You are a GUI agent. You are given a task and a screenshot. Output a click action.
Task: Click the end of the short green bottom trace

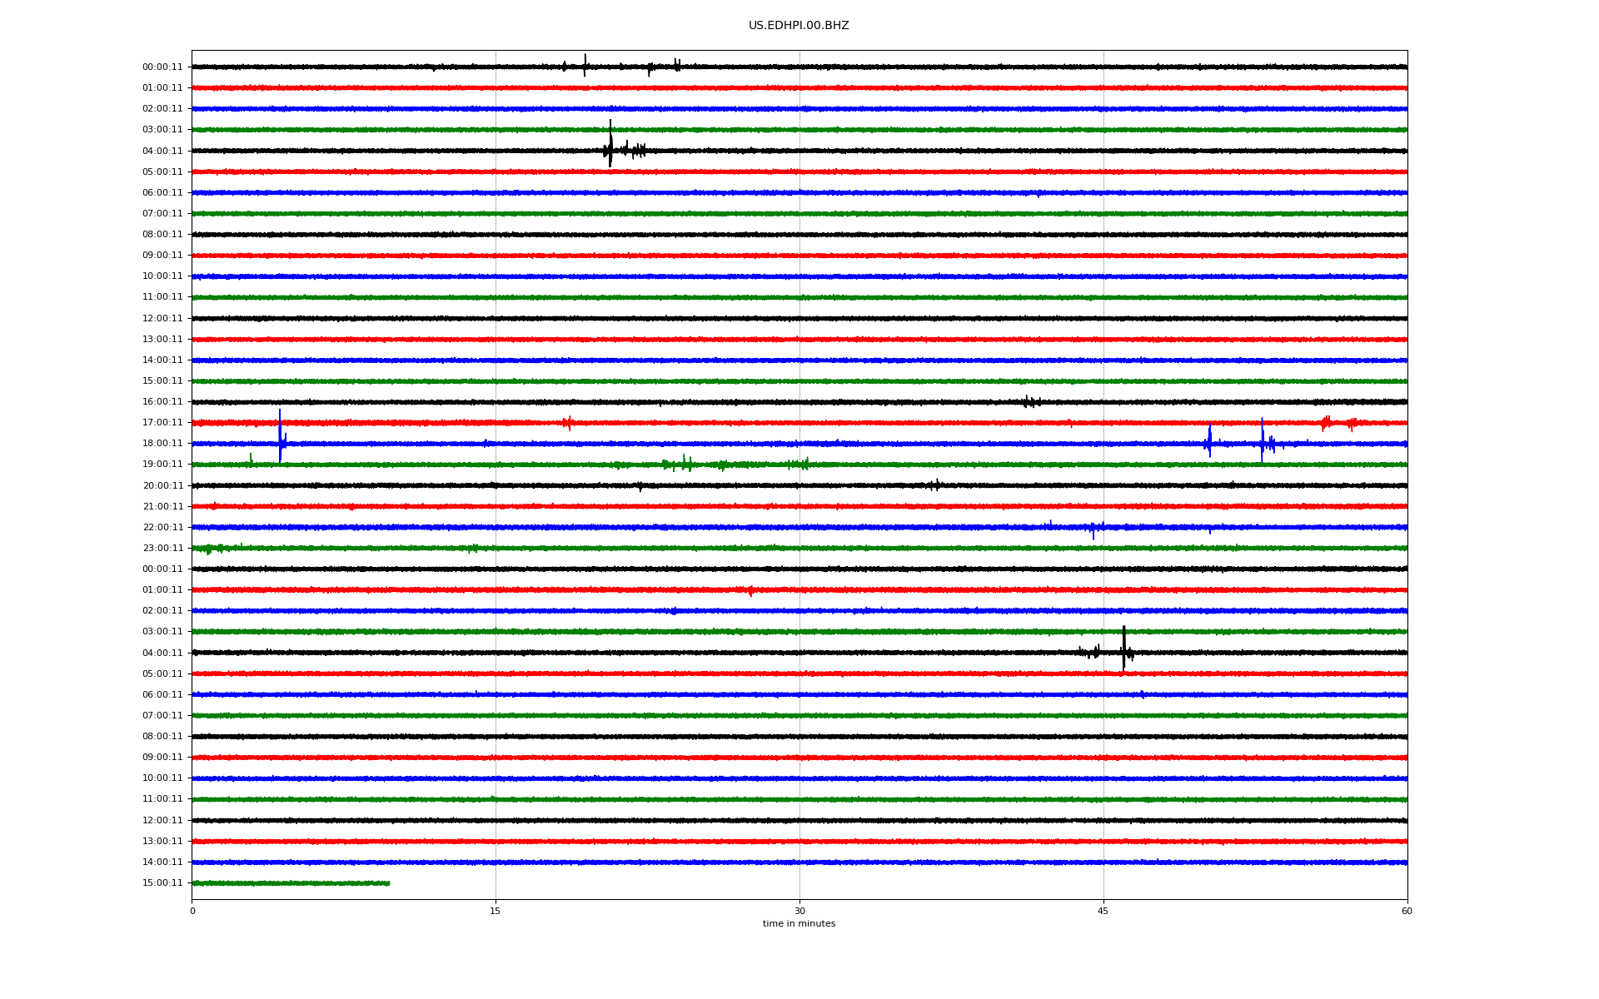388,883
